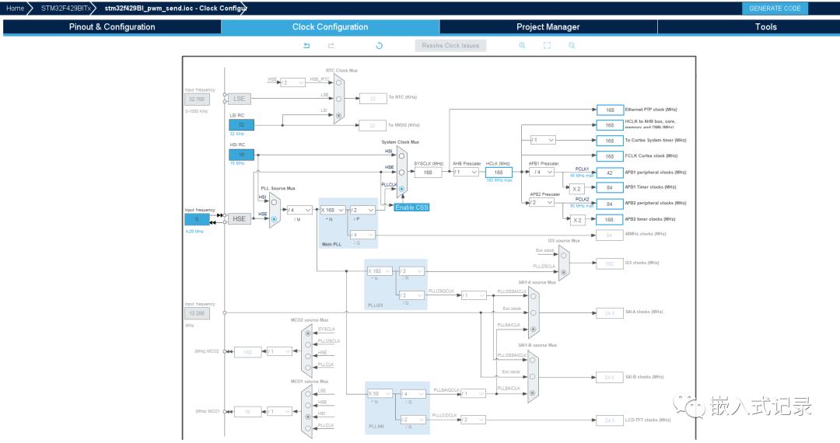Click the APB2 peripheral clocks value 84

[610, 204]
